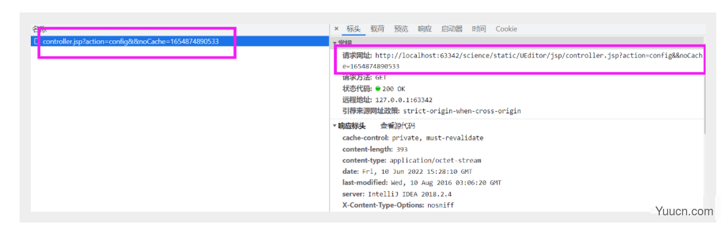This screenshot has height=229, width=721.
Task: Open the 启动器 (Initiator) tab
Action: tap(452, 28)
